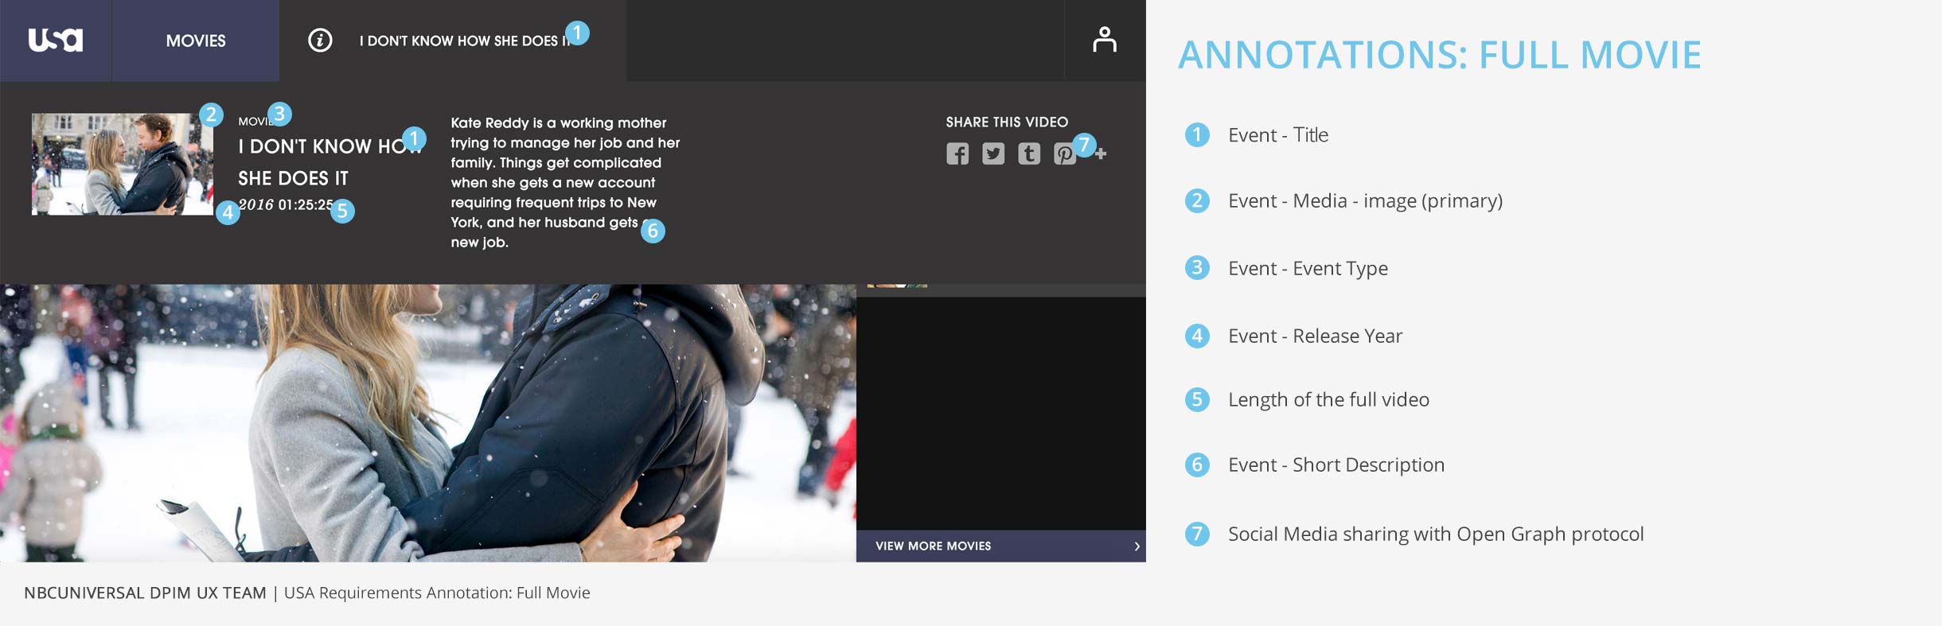Screen dimensions: 1942x626
Task: Share the video on Twitter
Action: coord(993,154)
